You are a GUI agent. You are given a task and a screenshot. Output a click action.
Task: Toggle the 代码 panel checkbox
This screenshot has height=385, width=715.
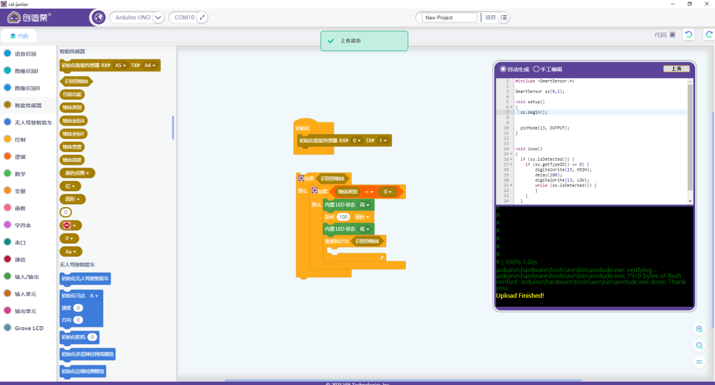pos(673,35)
